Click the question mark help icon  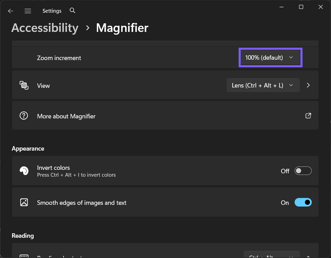24,116
